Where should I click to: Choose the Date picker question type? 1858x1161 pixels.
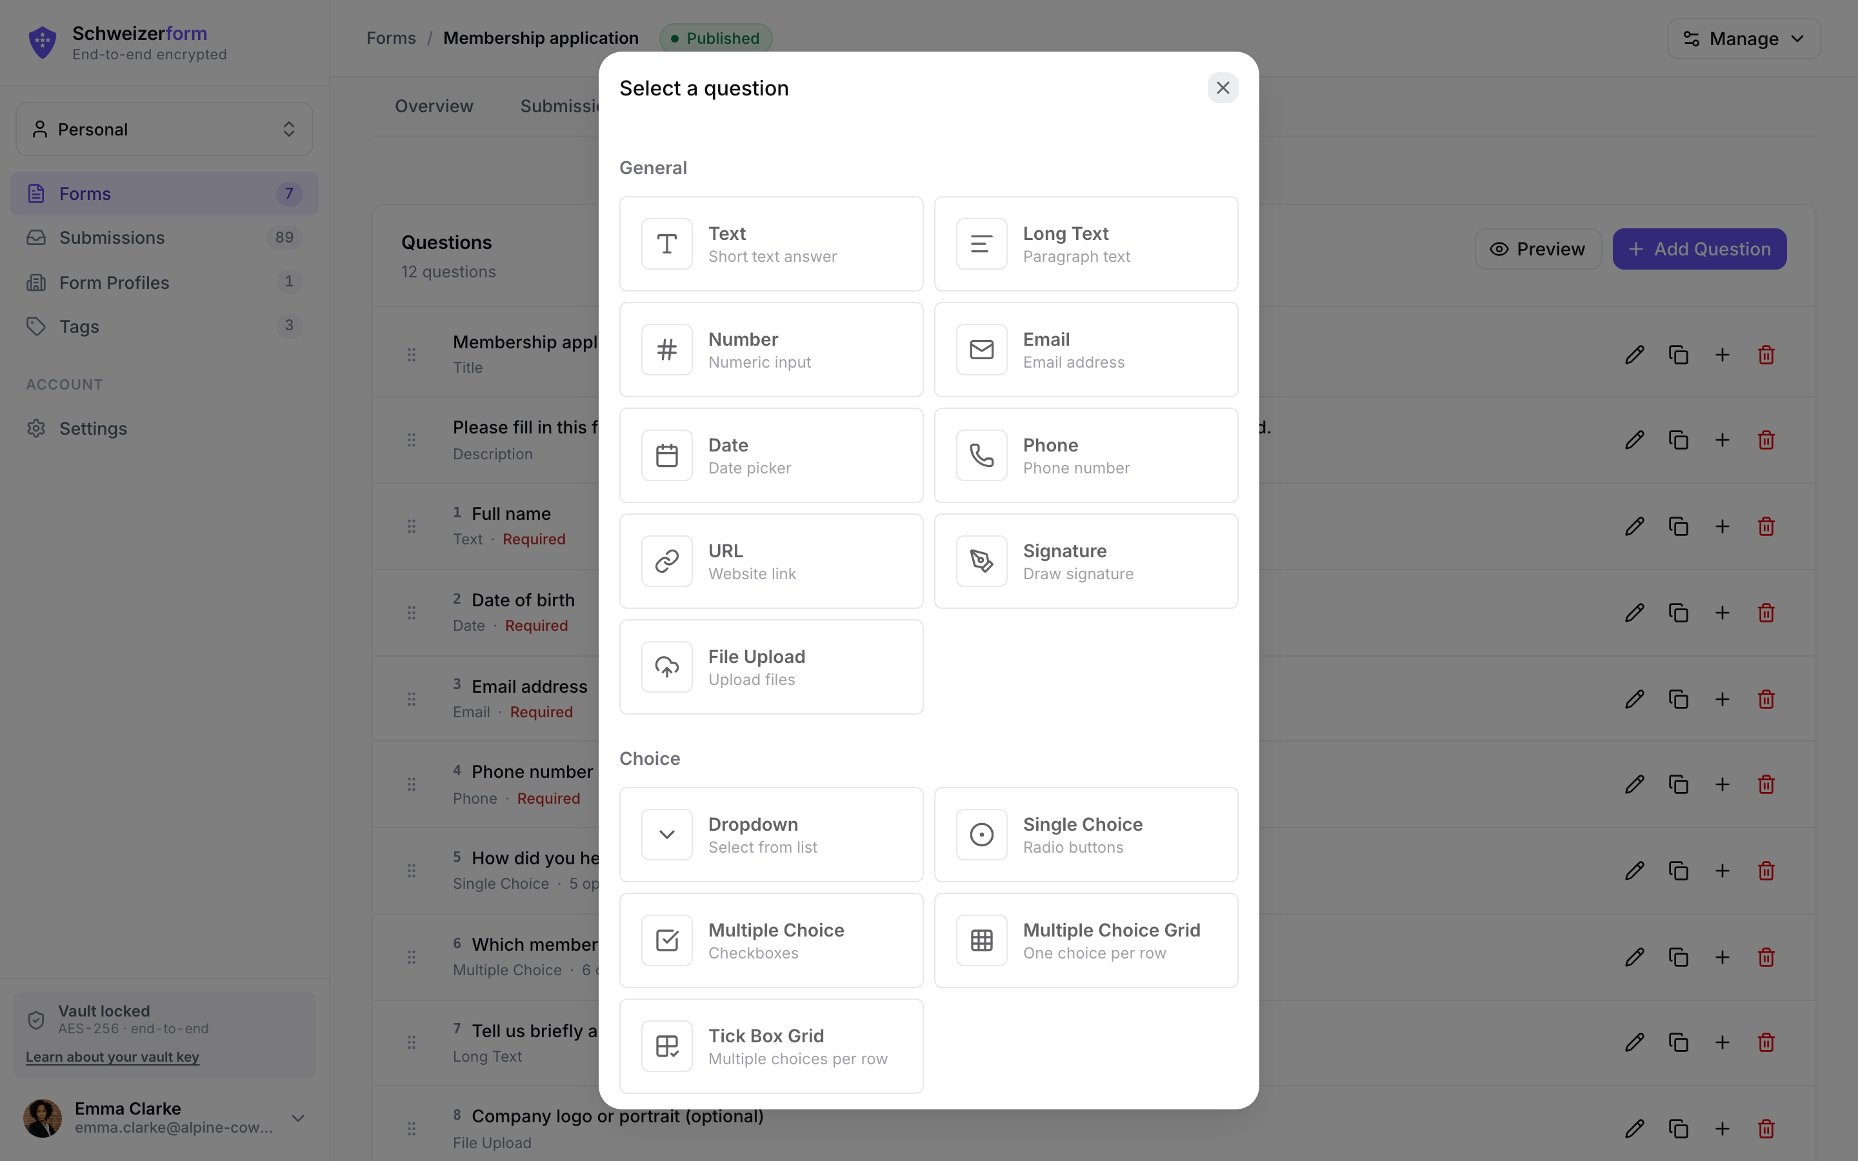771,455
